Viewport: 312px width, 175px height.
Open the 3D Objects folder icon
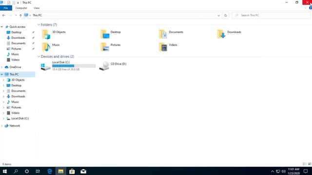(46, 34)
